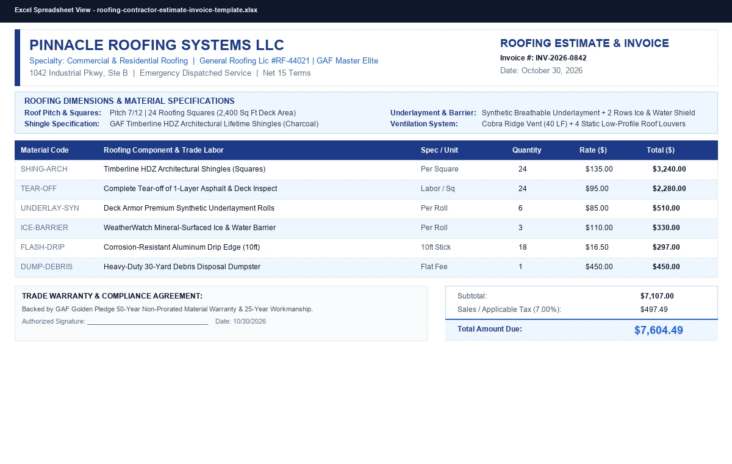This screenshot has height=464, width=732.
Task: Click the Material Code column header
Action: 45,150
